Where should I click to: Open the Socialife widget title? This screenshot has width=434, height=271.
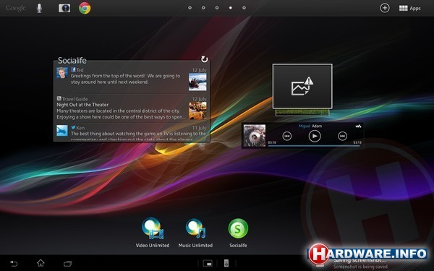click(x=72, y=60)
